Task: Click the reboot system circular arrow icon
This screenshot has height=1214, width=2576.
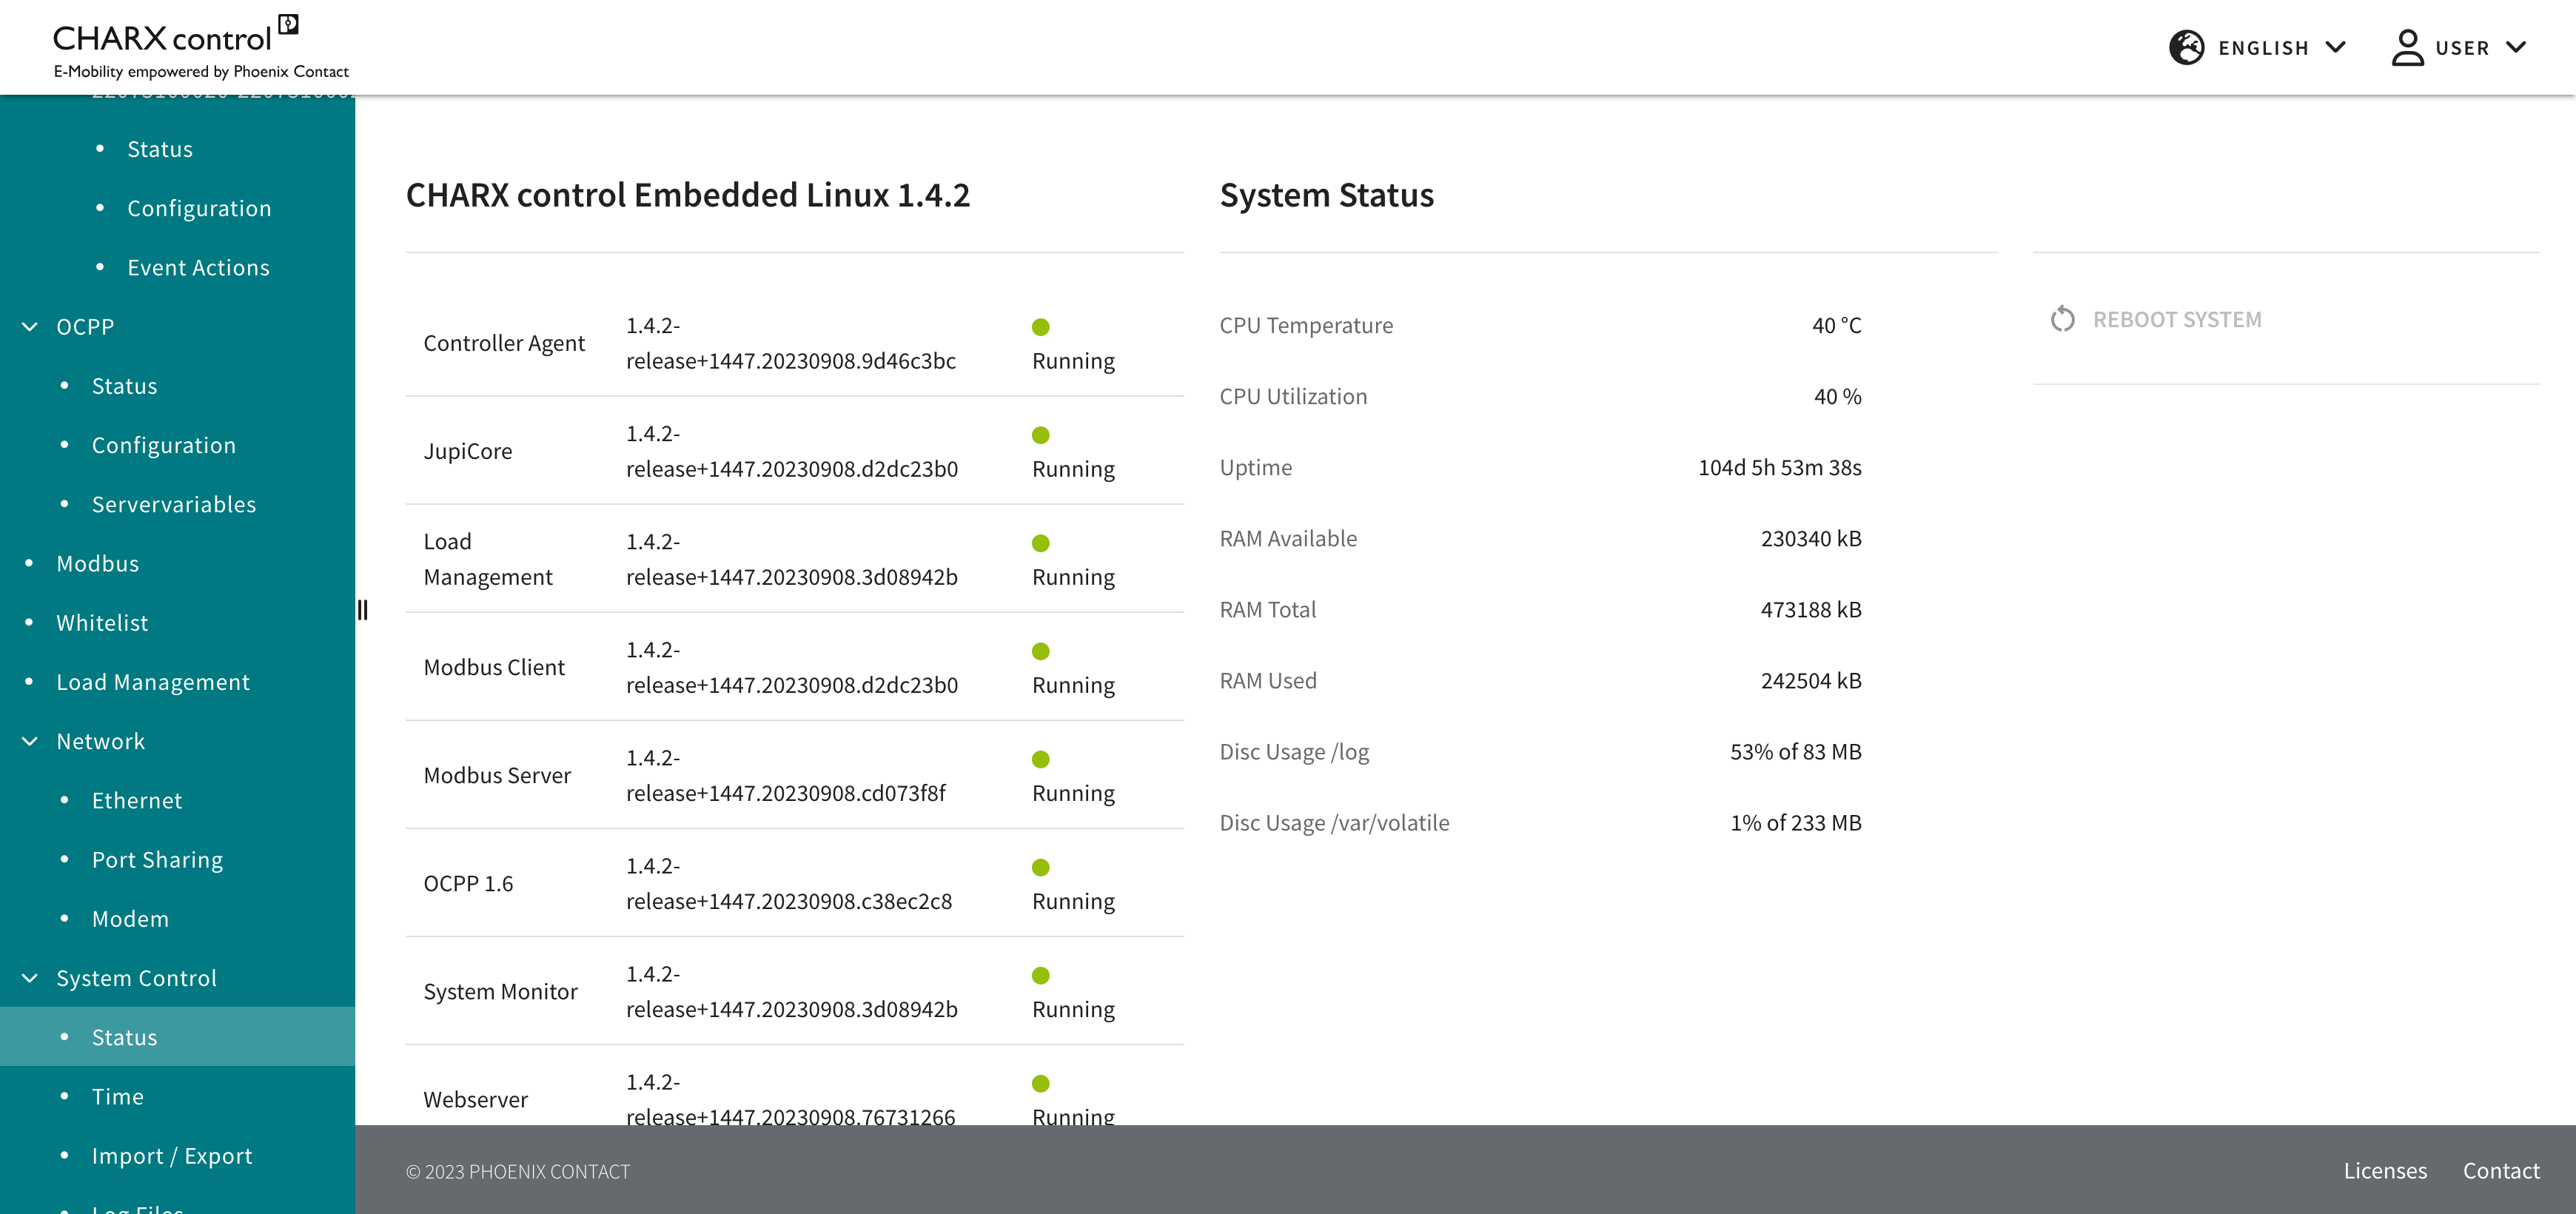Action: (2062, 319)
